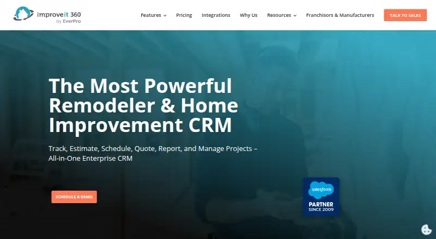Viewport: 436px width, 239px height.
Task: Expand the Features dropdown chevron
Action: point(165,16)
